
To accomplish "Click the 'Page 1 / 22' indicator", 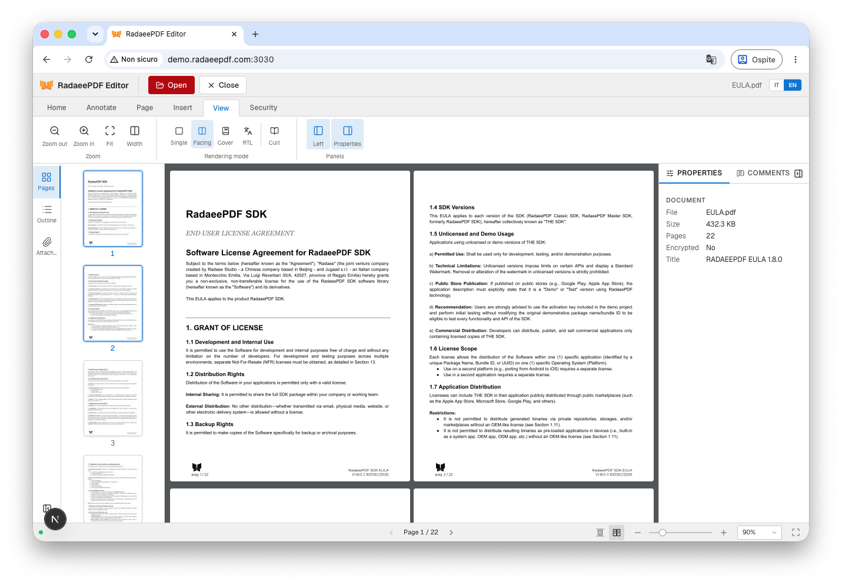I will pyautogui.click(x=421, y=533).
